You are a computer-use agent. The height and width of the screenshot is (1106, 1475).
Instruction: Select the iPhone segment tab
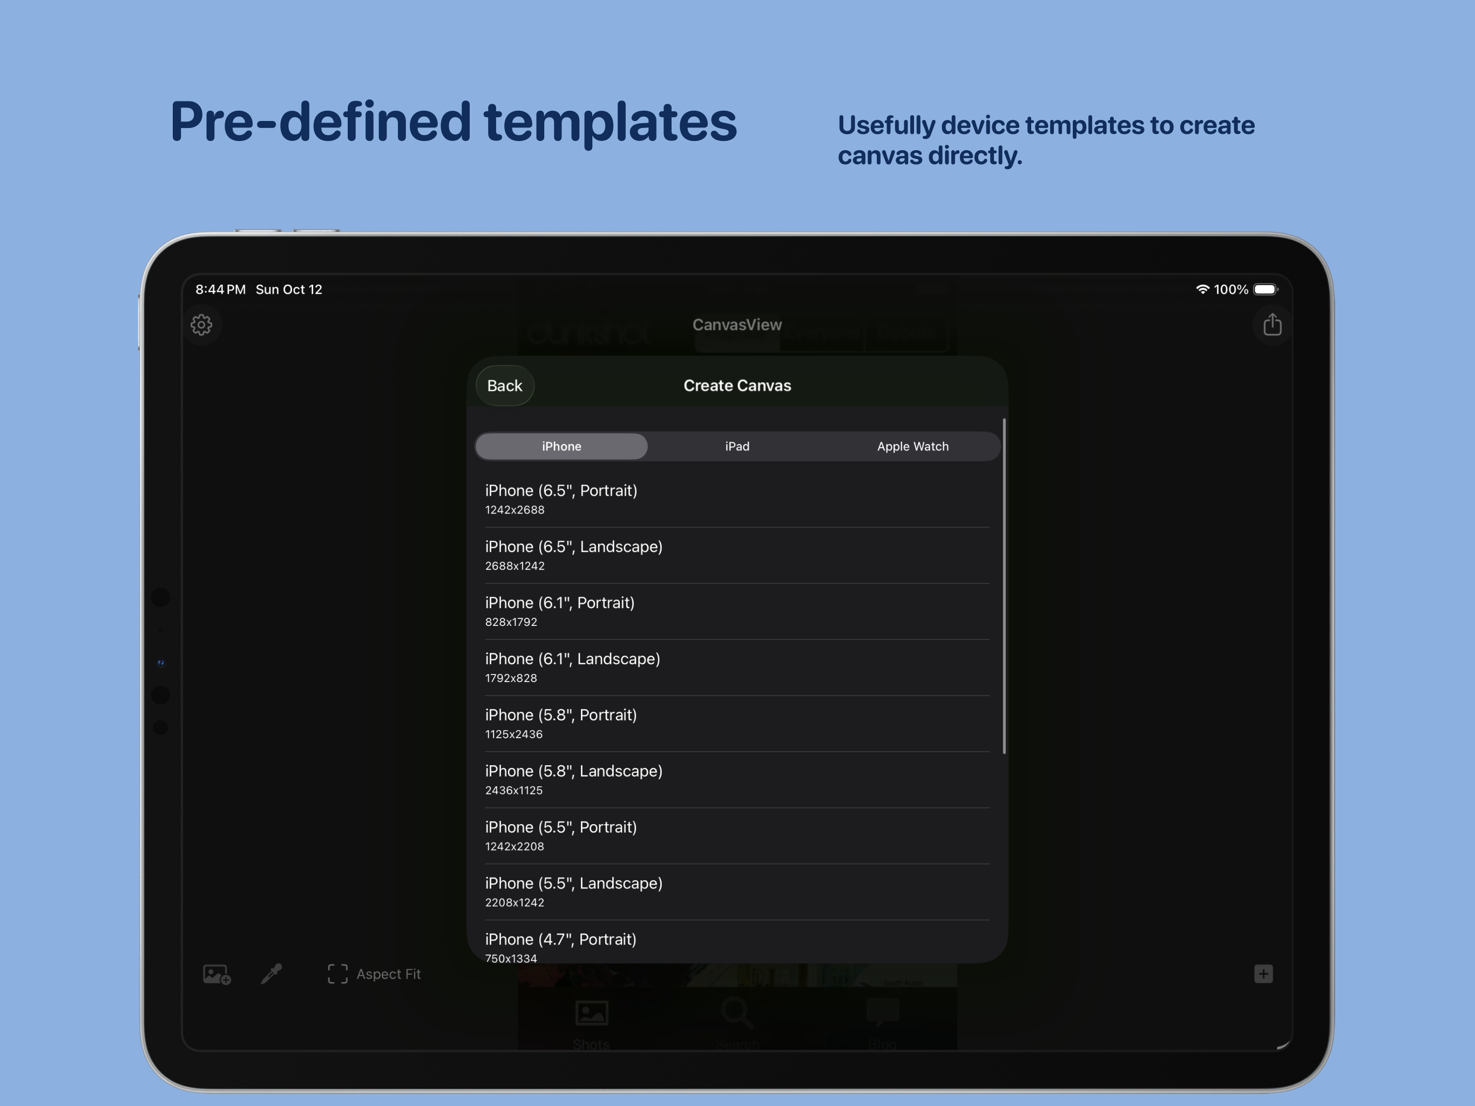[x=561, y=446]
